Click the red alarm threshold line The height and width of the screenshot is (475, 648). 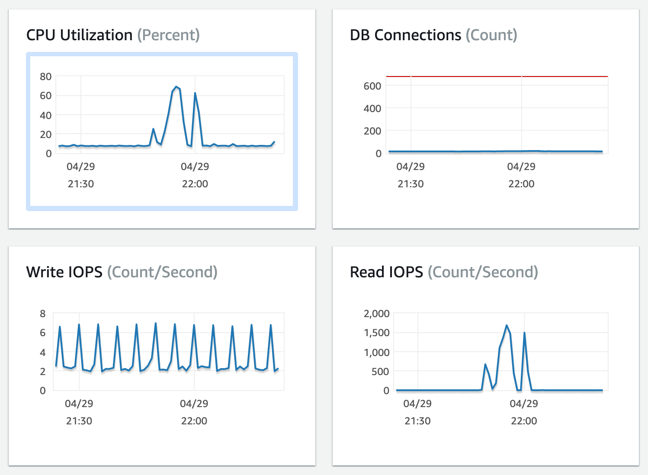(x=497, y=76)
